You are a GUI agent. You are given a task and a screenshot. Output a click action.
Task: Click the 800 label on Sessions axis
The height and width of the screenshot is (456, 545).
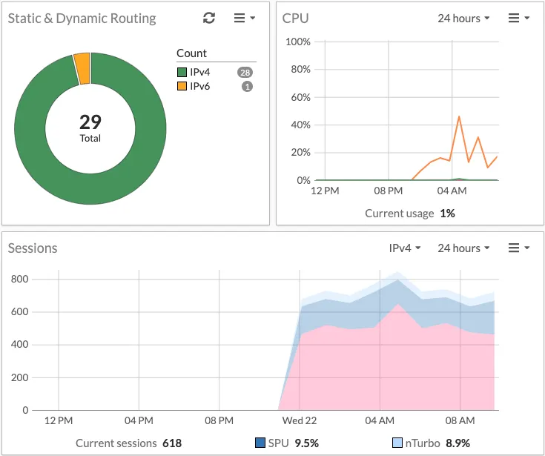coord(19,279)
